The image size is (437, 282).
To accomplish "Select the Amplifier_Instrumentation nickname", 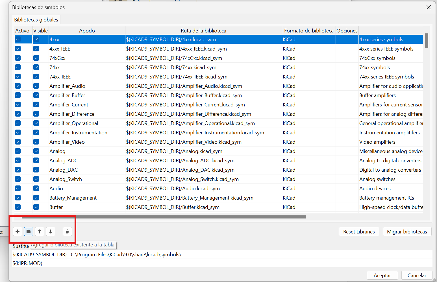I will (x=87, y=132).
